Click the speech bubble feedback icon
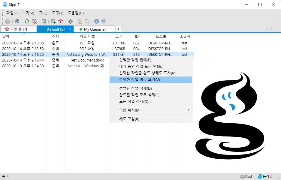 click(x=104, y=21)
